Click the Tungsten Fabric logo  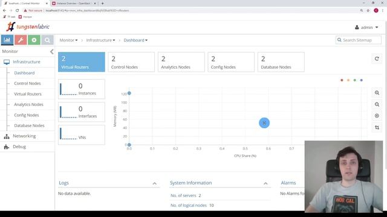(x=28, y=27)
